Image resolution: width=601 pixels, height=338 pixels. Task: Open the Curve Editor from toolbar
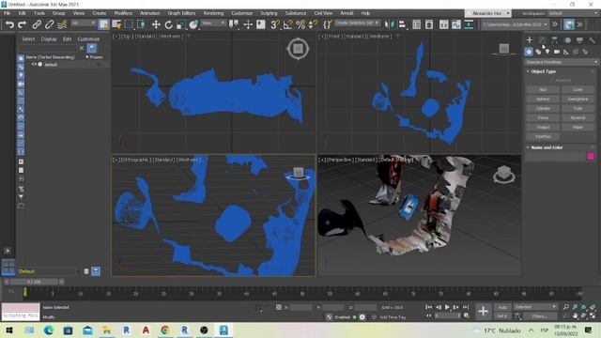point(456,25)
